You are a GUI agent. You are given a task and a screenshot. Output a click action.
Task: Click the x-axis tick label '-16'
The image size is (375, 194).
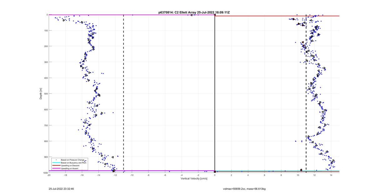pyautogui.click(x=82, y=175)
